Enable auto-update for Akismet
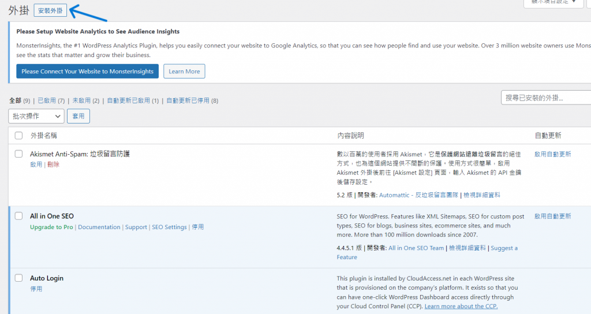The image size is (591, 314). tap(552, 154)
